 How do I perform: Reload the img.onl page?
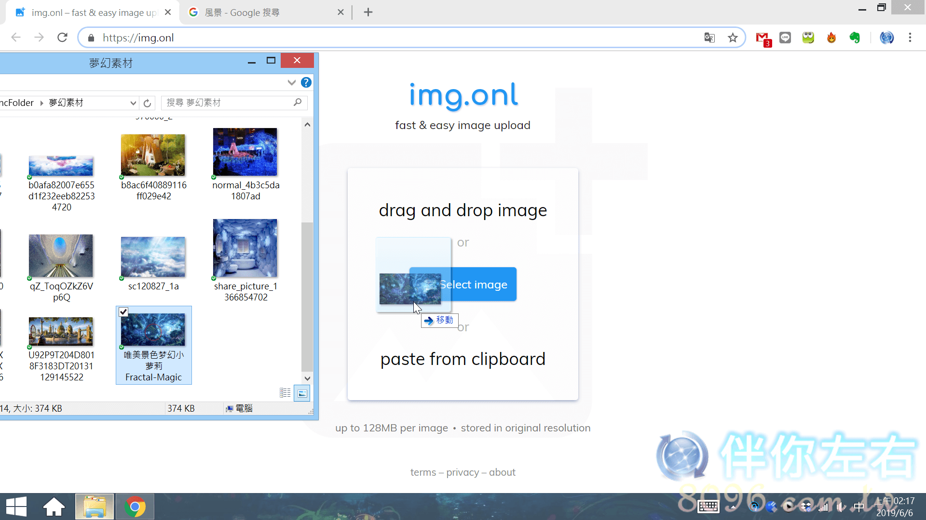(62, 38)
